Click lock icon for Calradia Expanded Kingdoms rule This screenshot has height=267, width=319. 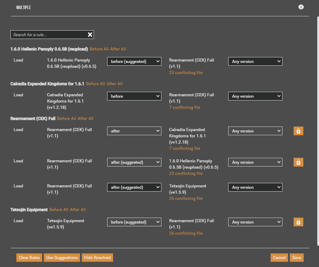pos(298,131)
